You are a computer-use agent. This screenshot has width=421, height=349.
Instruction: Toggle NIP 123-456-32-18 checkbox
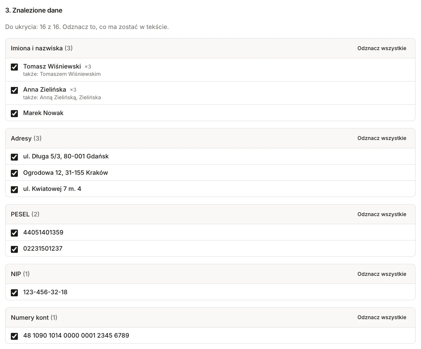point(14,292)
